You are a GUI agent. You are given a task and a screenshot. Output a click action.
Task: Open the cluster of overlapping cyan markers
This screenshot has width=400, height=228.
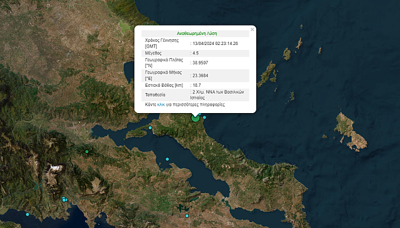point(64,199)
